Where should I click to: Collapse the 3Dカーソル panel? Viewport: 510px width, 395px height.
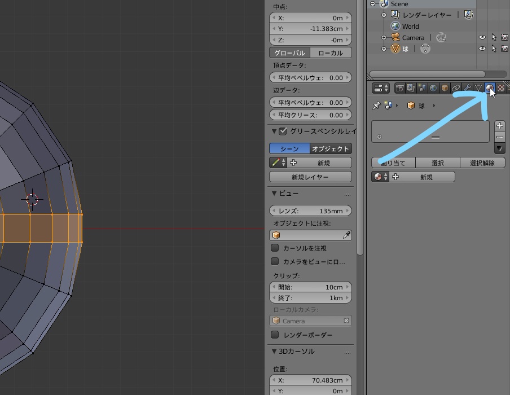(x=274, y=352)
